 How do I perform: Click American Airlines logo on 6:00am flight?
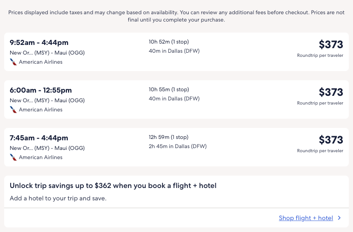click(x=13, y=110)
